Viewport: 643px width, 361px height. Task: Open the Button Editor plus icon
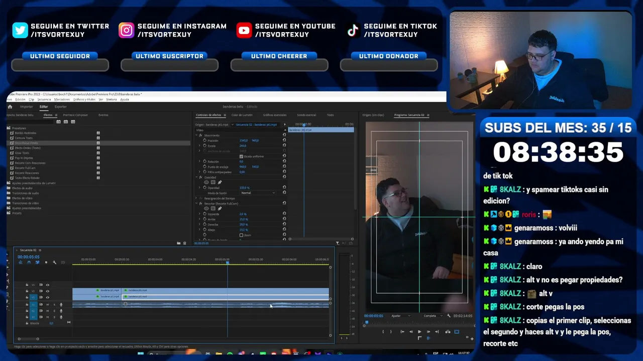(472, 338)
